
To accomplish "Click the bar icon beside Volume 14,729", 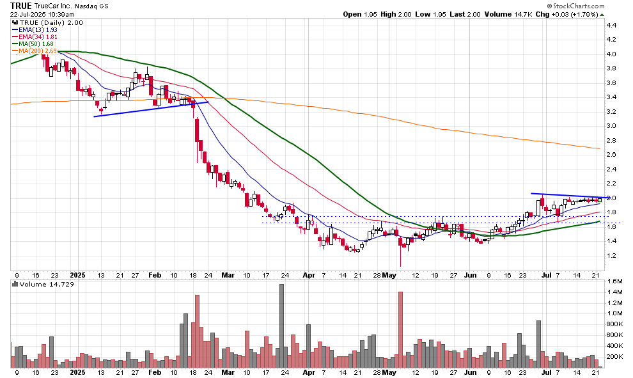I will tap(15, 285).
